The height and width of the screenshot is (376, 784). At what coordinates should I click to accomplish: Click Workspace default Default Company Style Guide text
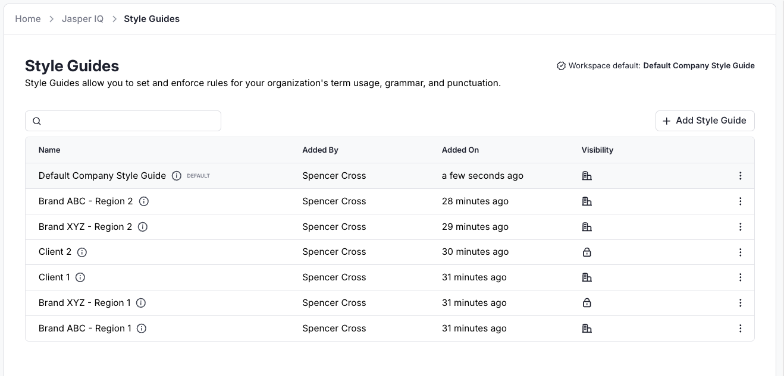[x=661, y=66]
